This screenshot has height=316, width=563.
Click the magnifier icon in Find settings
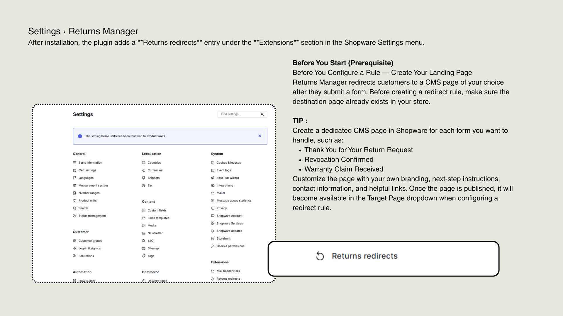pyautogui.click(x=262, y=114)
